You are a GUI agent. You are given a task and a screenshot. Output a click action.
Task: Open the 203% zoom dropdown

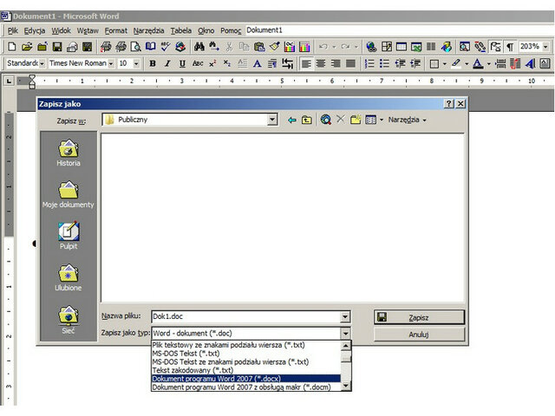coord(545,46)
